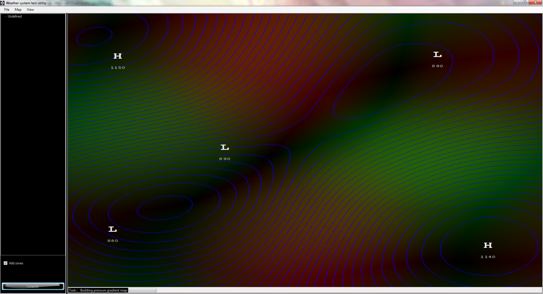This screenshot has width=543, height=294.
Task: Click the 'Building pressure gradient map' status text
Action: point(104,290)
